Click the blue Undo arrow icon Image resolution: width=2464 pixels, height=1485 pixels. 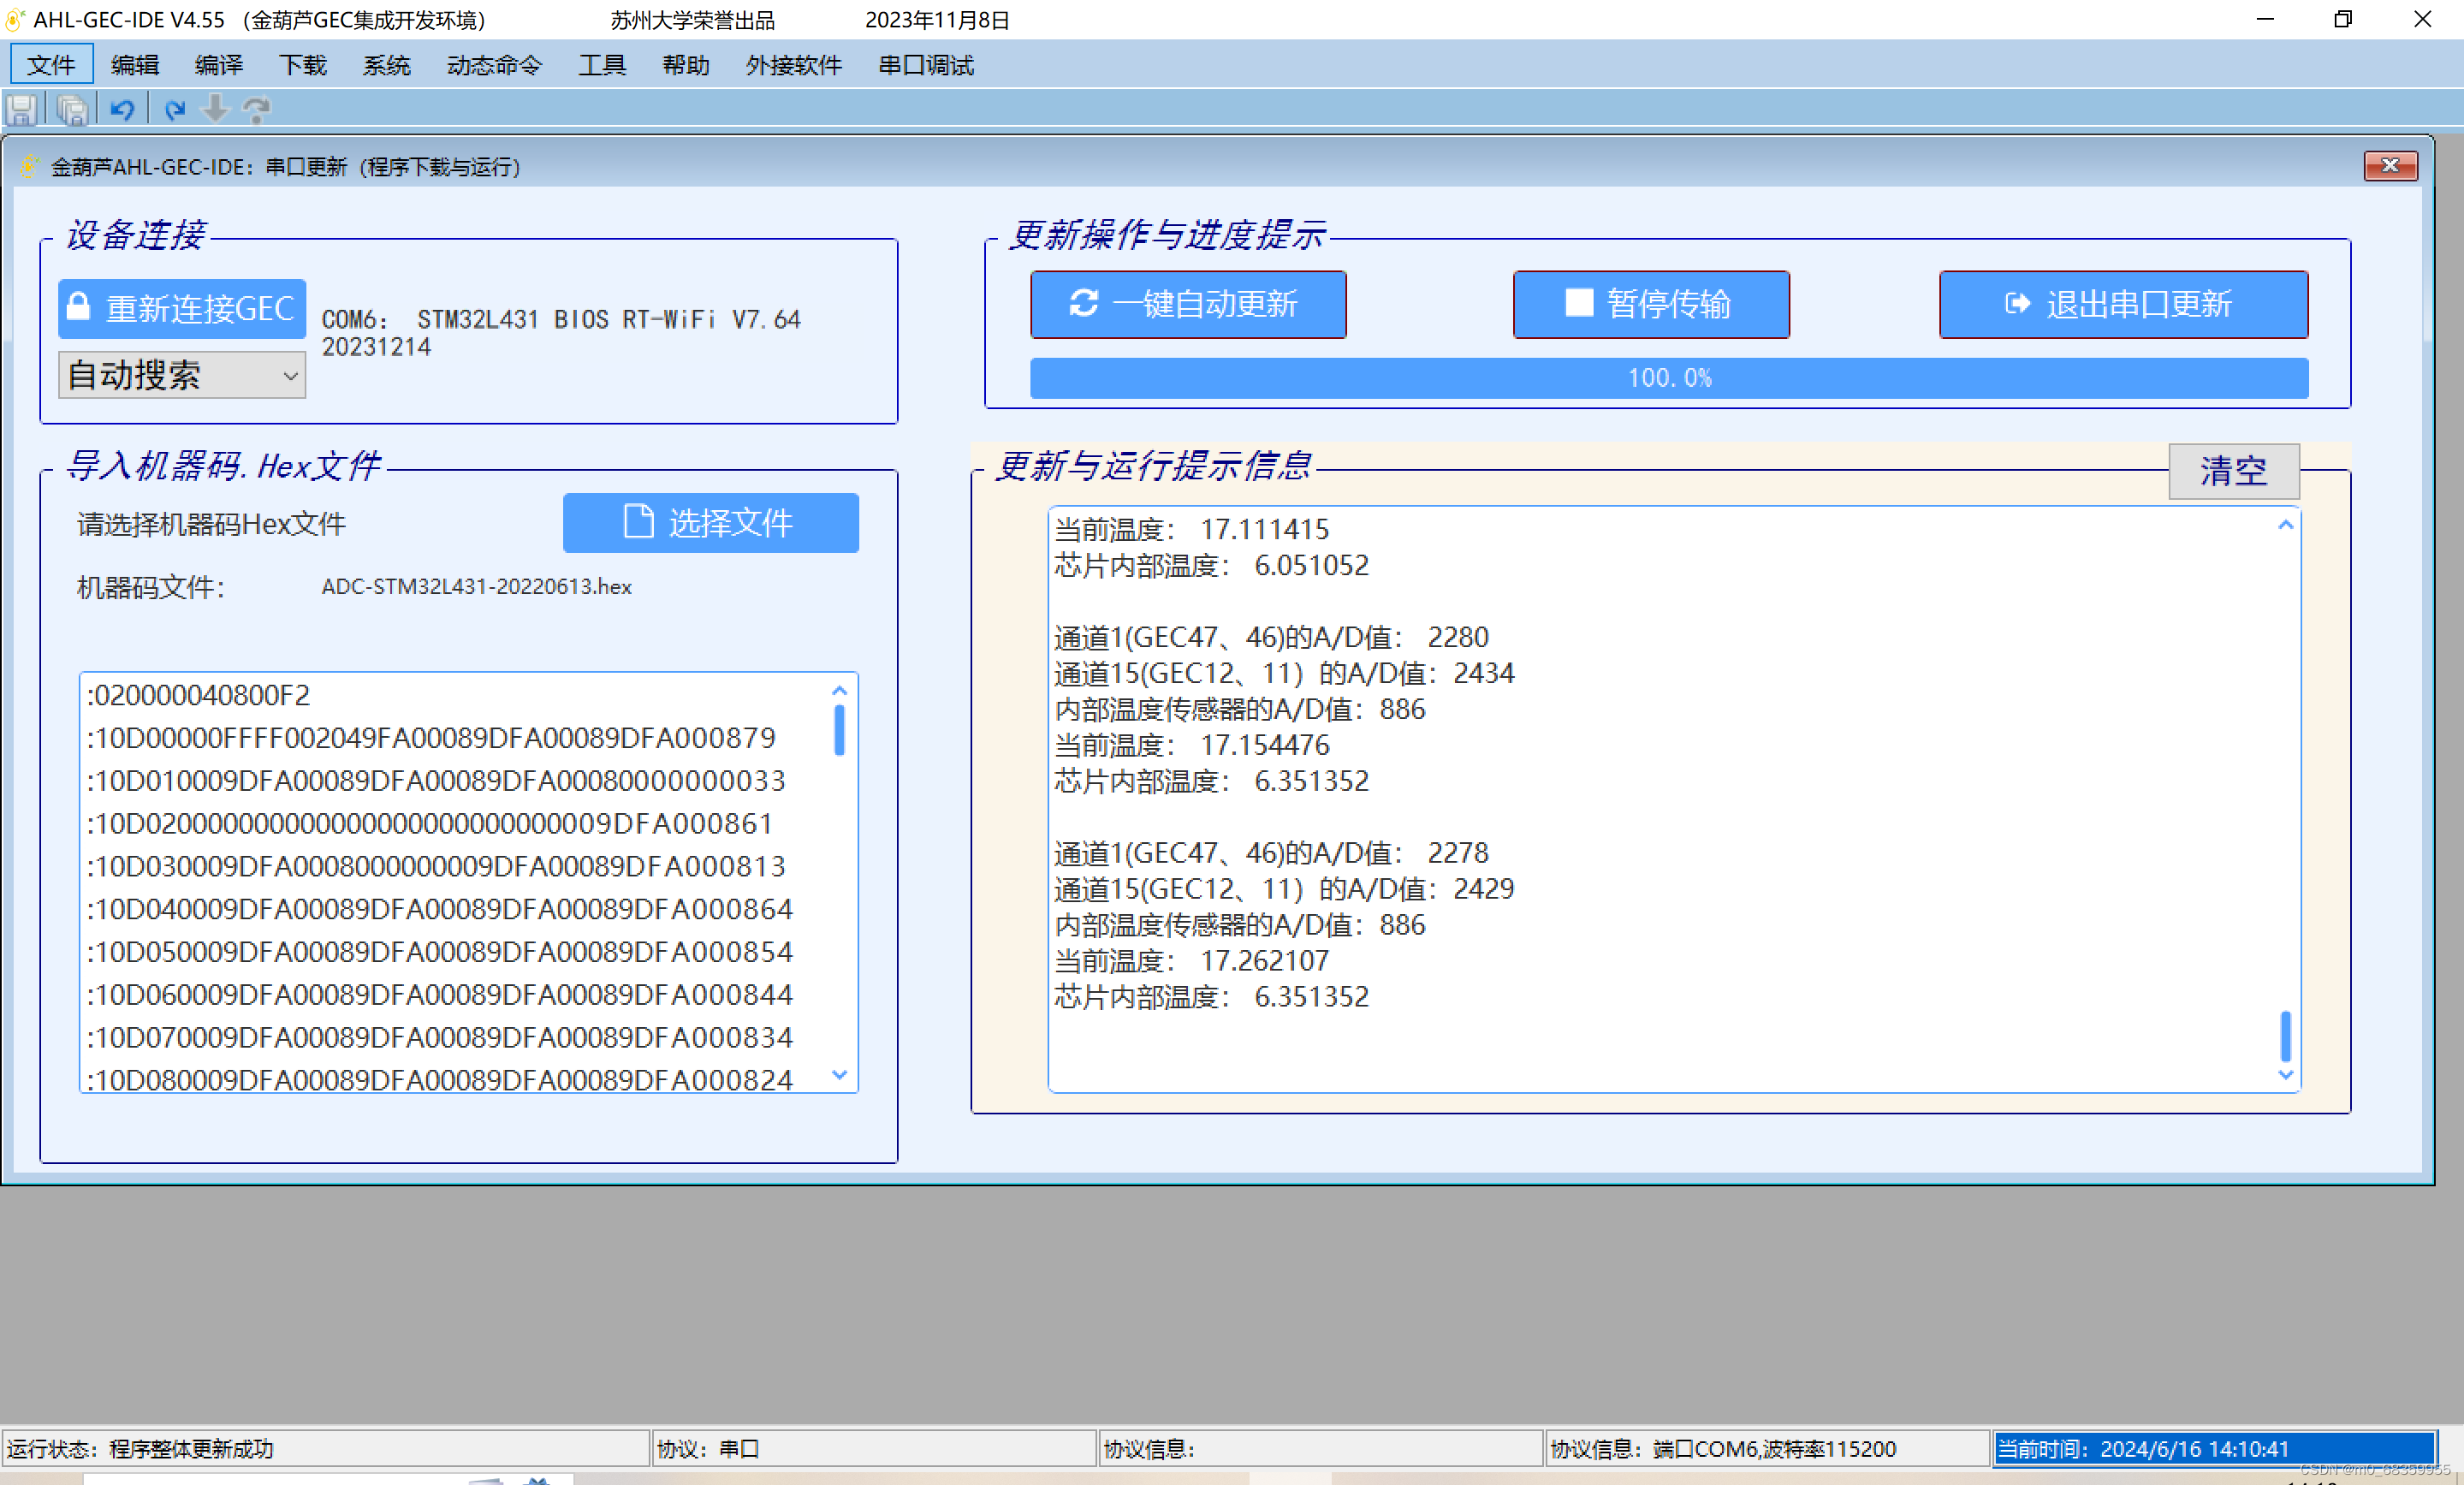click(122, 109)
